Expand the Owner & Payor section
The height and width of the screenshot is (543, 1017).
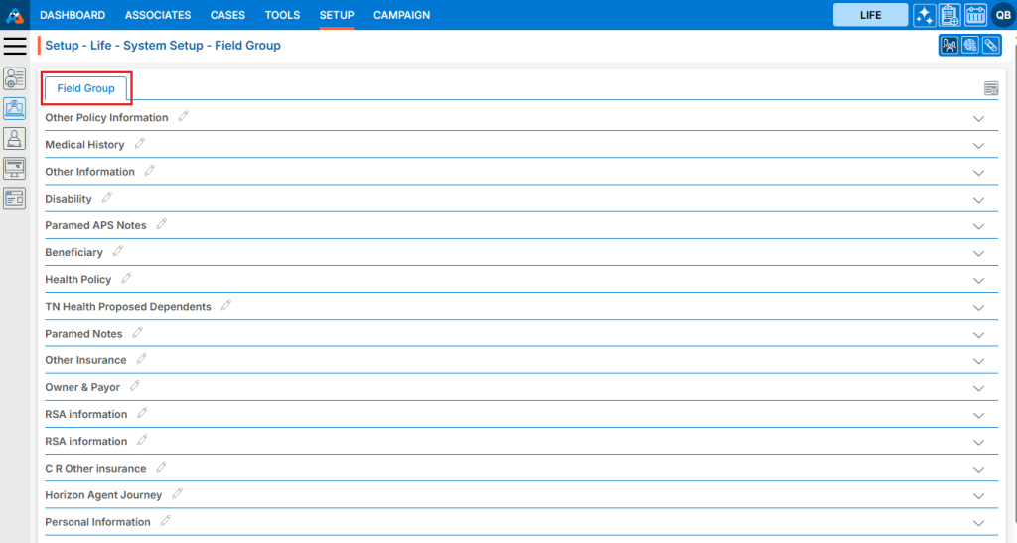(978, 388)
